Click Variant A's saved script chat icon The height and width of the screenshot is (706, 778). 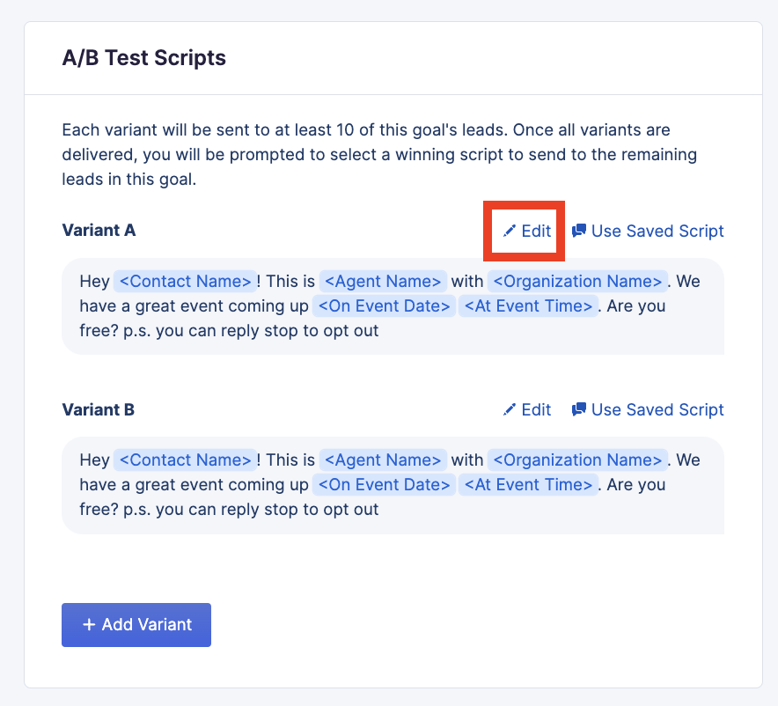[579, 232]
